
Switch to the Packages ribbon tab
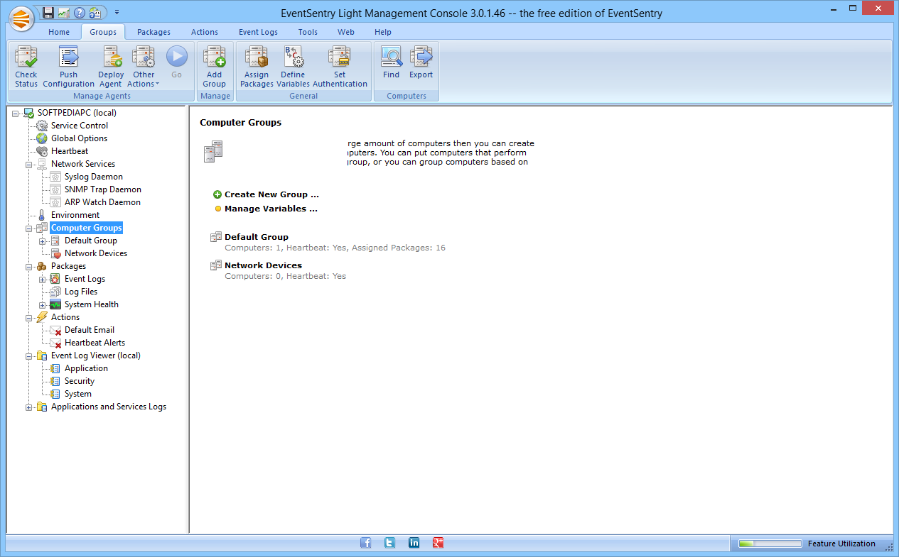[x=154, y=32]
